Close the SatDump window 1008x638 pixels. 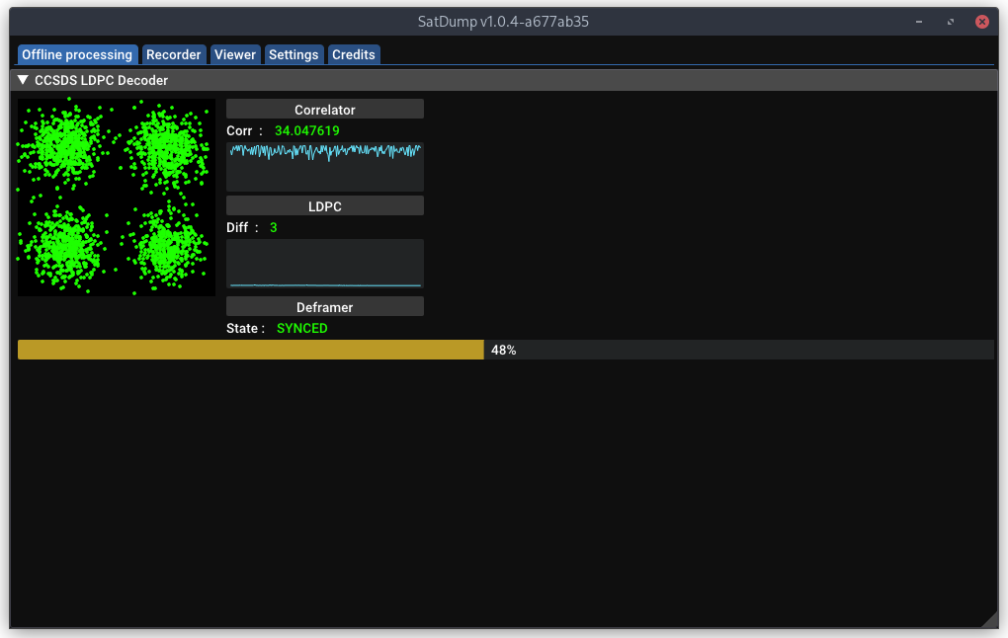click(981, 22)
